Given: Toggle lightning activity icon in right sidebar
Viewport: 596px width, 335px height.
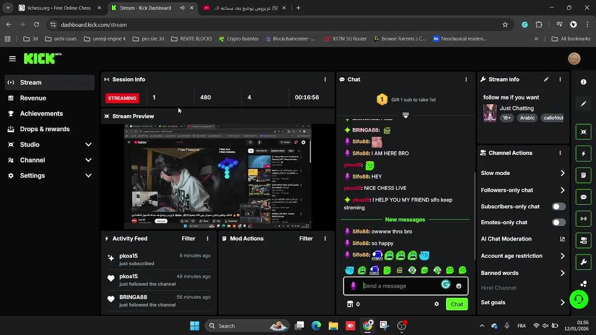Looking at the screenshot, I should click(583, 154).
